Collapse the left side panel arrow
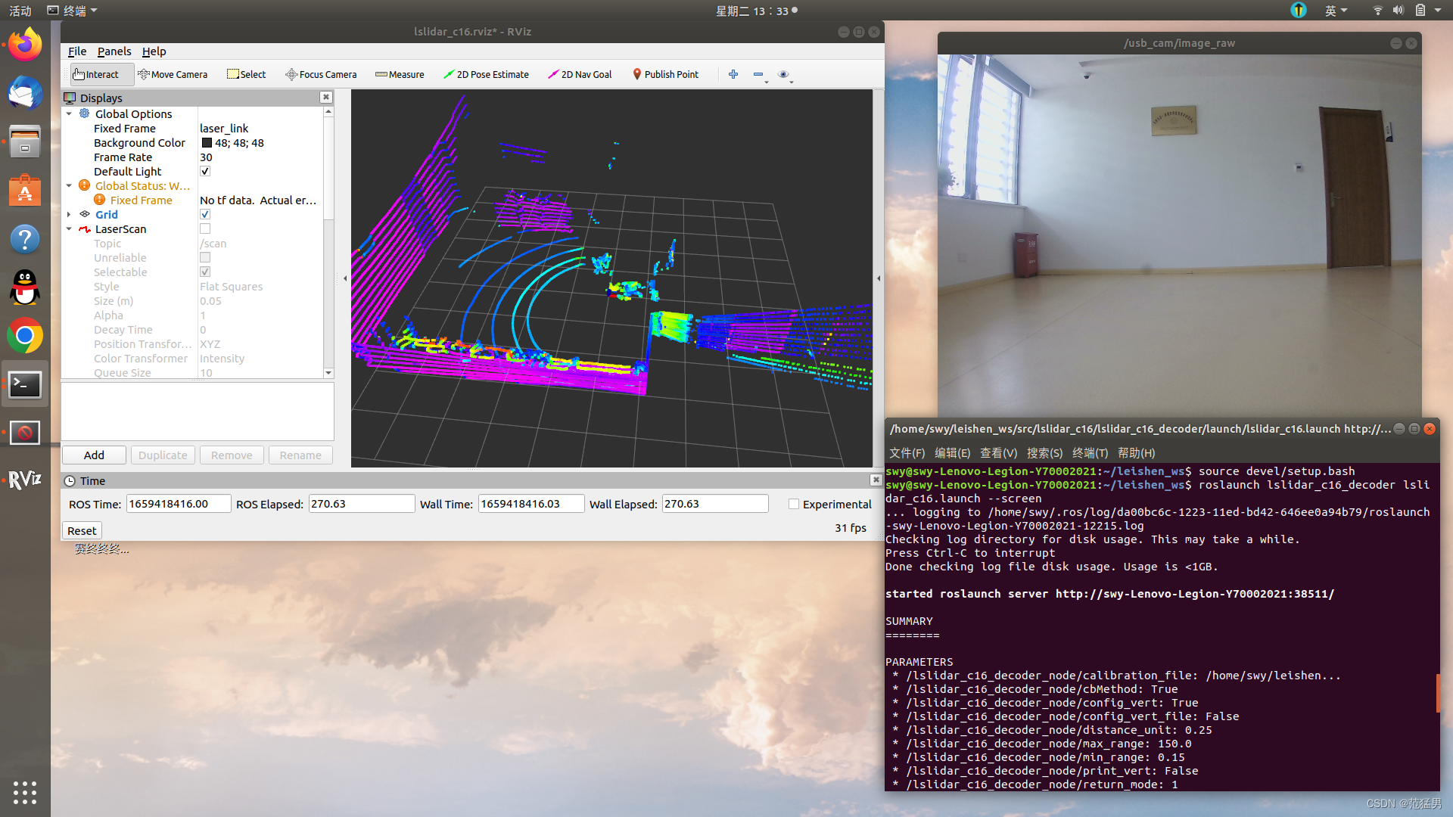This screenshot has width=1453, height=817. click(x=345, y=278)
